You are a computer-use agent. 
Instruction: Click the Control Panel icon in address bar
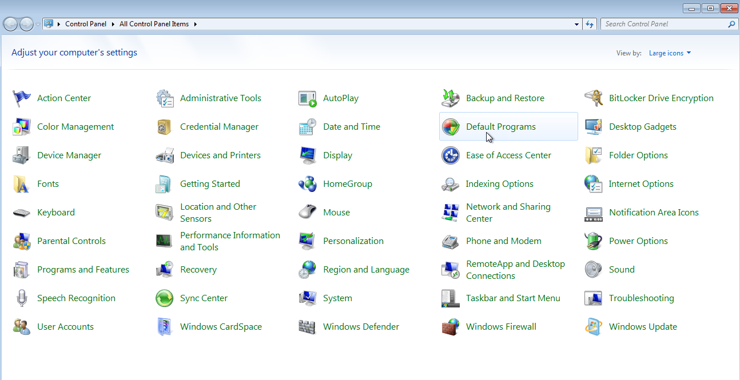point(49,24)
